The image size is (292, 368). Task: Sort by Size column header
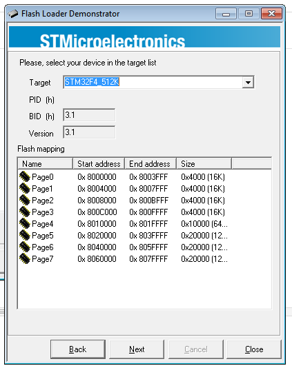[204, 163]
